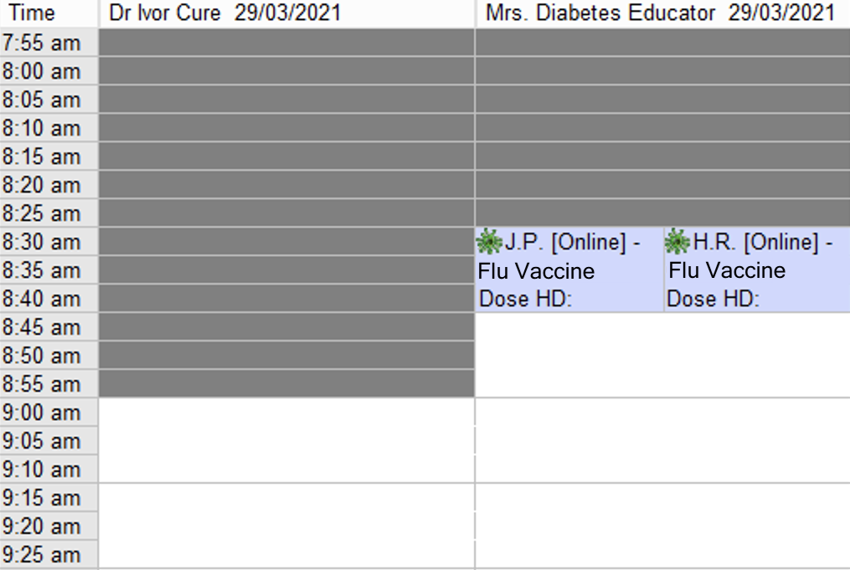Click the virus icon on H.R. appointment
850x570 pixels.
677,242
